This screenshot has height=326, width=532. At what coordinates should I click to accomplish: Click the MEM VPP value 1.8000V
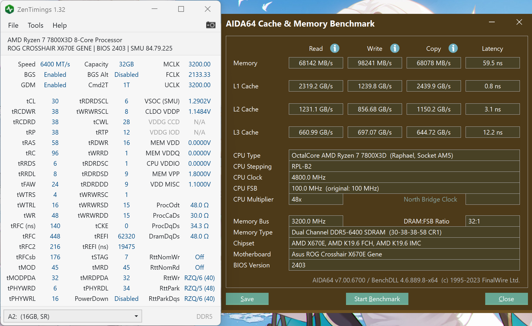tap(200, 174)
